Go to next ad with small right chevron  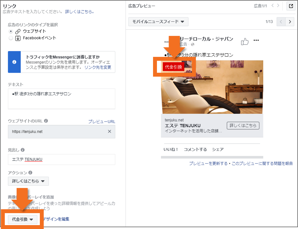pyautogui.click(x=278, y=5)
